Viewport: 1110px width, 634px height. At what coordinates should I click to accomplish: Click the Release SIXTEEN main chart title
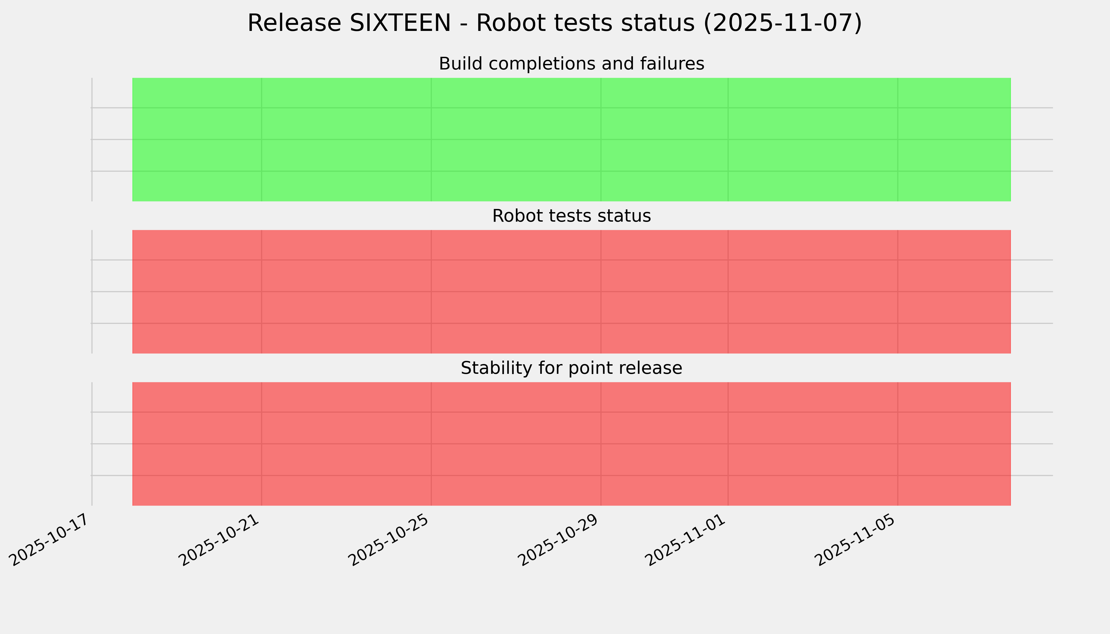554,23
